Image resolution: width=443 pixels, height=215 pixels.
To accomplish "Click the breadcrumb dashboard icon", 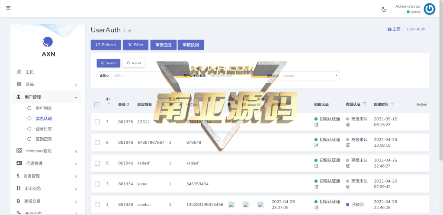I will coord(389,29).
